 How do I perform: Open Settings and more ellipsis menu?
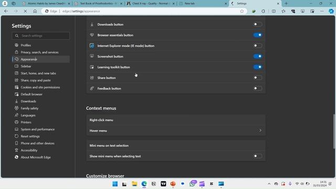point(322,11)
